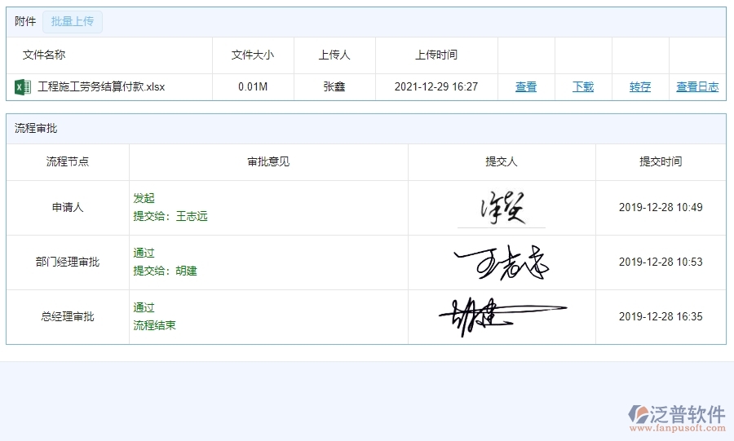
Task: Select the file size cell 0.01M
Action: pos(253,87)
